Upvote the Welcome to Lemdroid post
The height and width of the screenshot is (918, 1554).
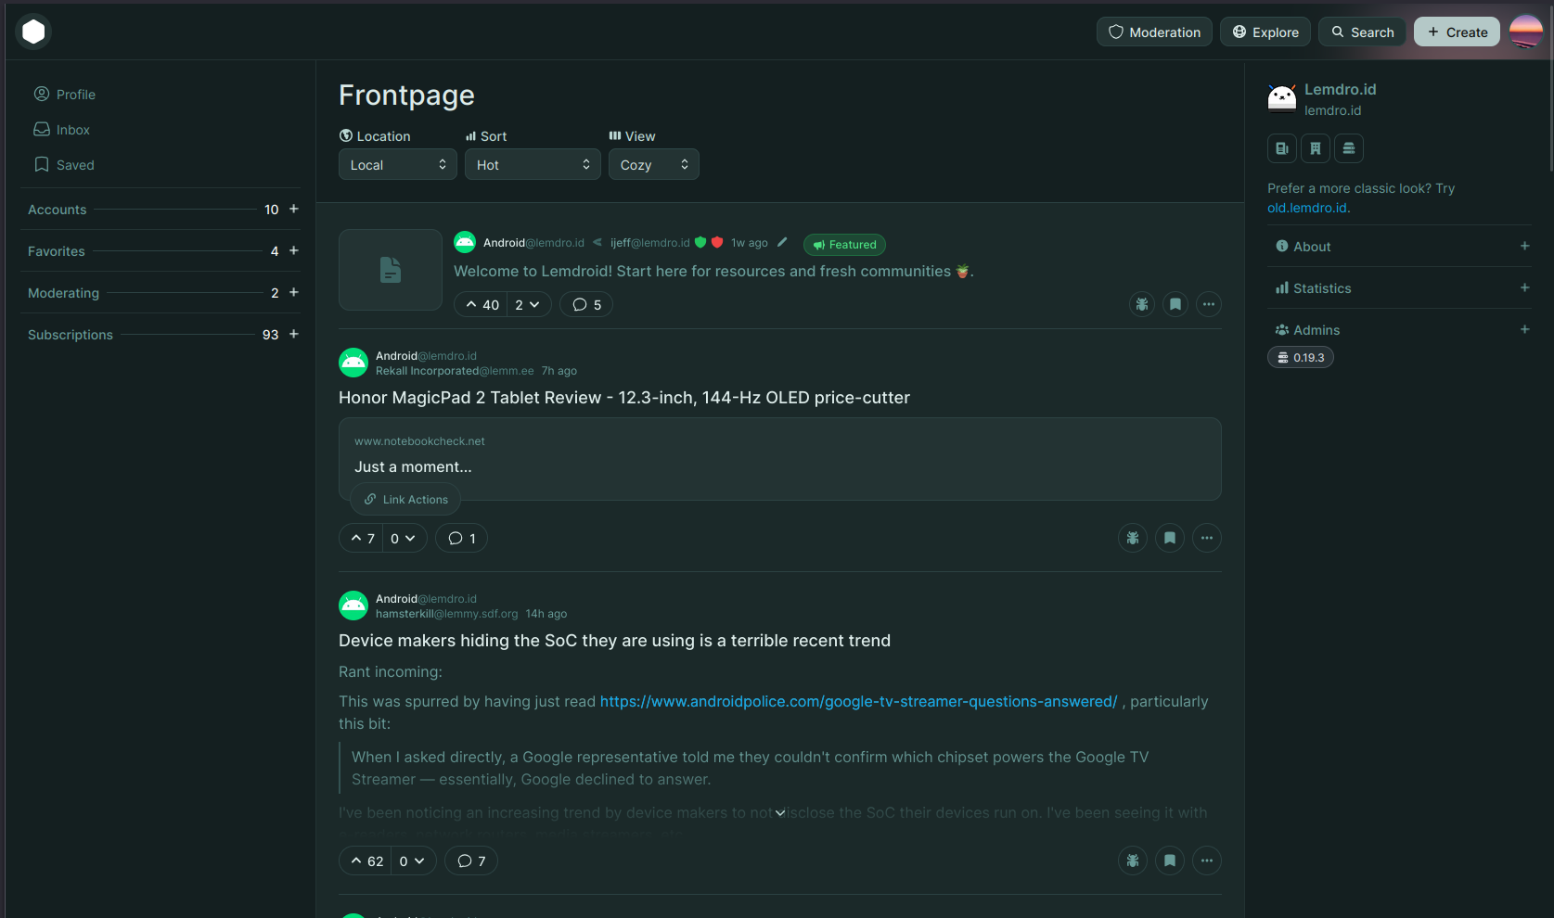coord(482,304)
